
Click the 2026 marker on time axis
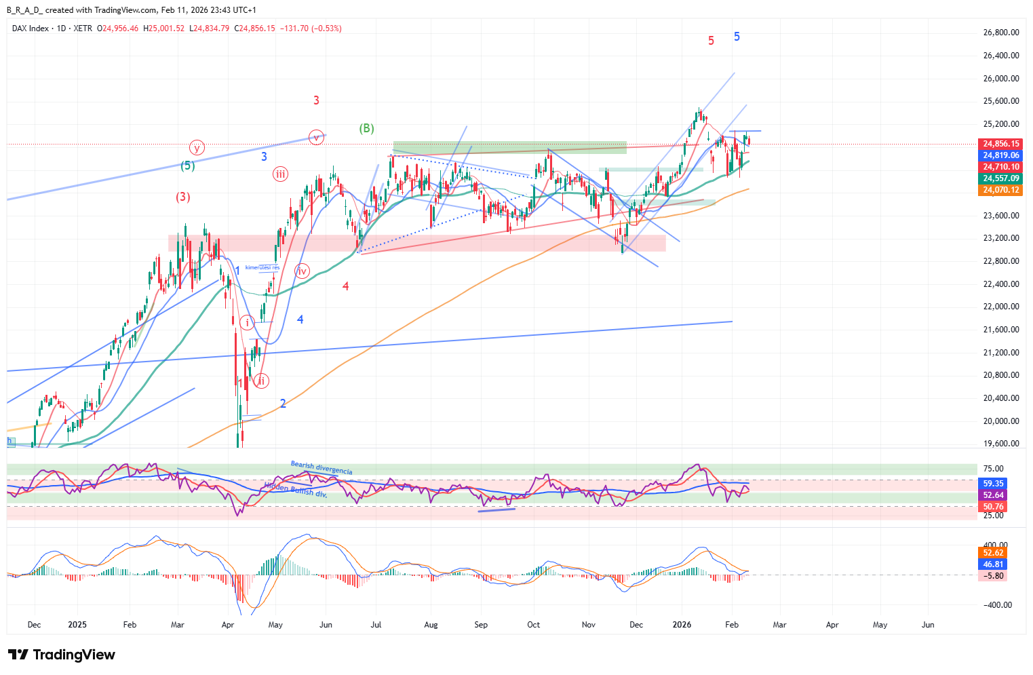[x=682, y=625]
